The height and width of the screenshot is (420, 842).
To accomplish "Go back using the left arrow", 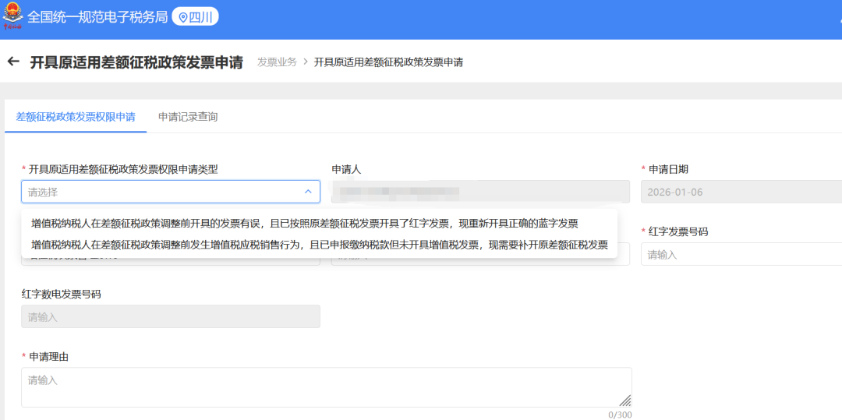I will pyautogui.click(x=13, y=62).
